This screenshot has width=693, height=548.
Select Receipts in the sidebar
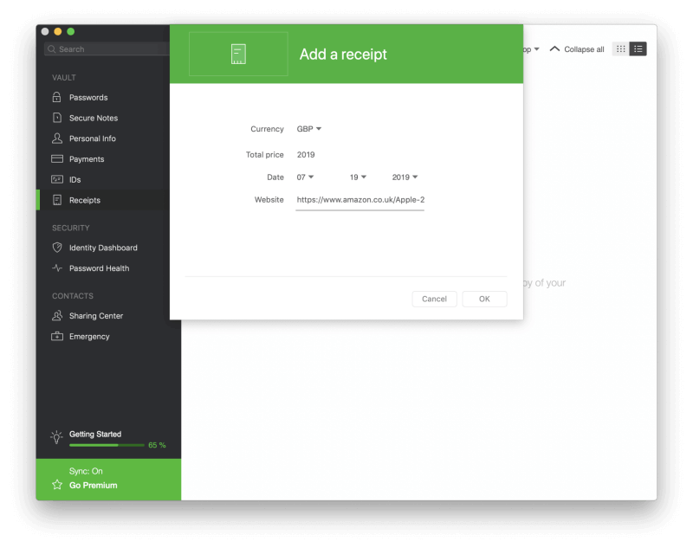pos(103,200)
